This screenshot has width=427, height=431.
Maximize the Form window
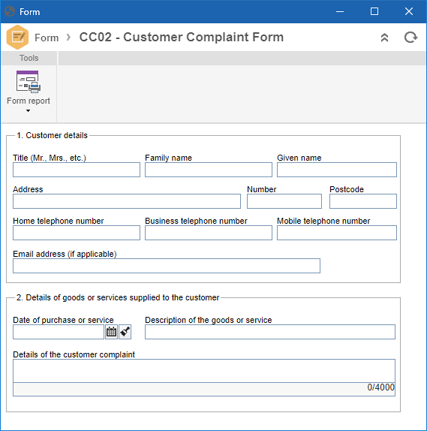click(374, 11)
